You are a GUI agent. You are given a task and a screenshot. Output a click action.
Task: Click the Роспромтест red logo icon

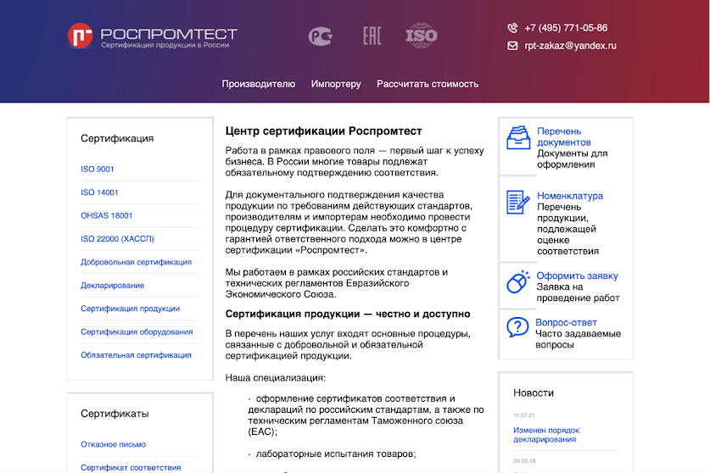pos(80,36)
